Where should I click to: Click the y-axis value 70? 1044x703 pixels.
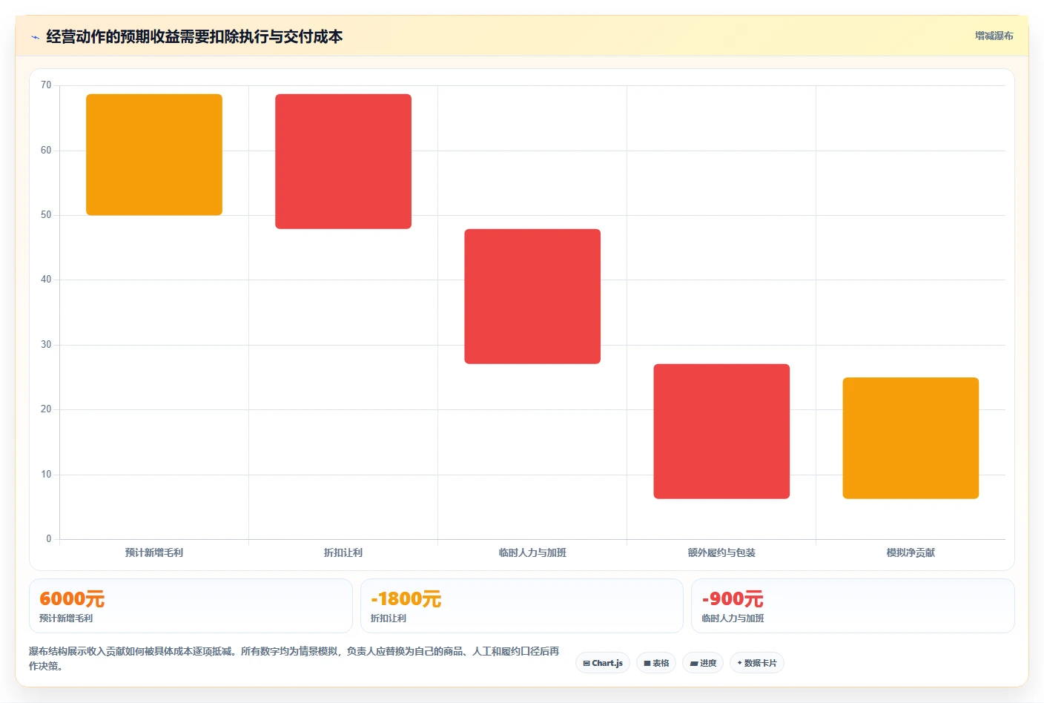(x=46, y=85)
